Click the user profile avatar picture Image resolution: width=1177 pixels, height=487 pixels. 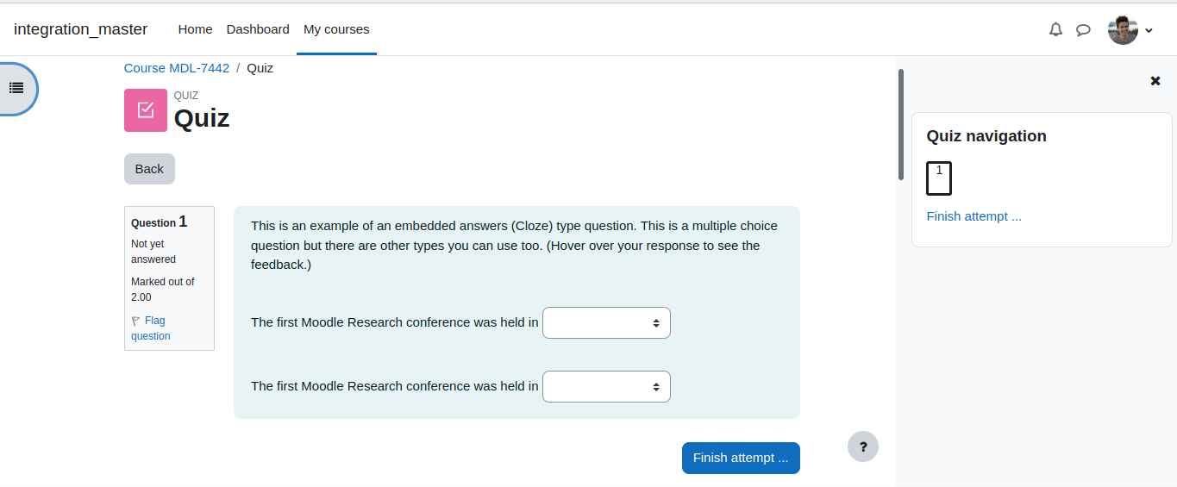[x=1123, y=30]
